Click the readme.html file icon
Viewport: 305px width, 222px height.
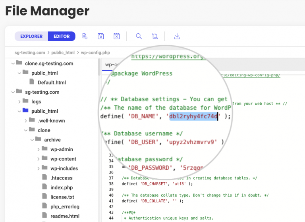44,215
